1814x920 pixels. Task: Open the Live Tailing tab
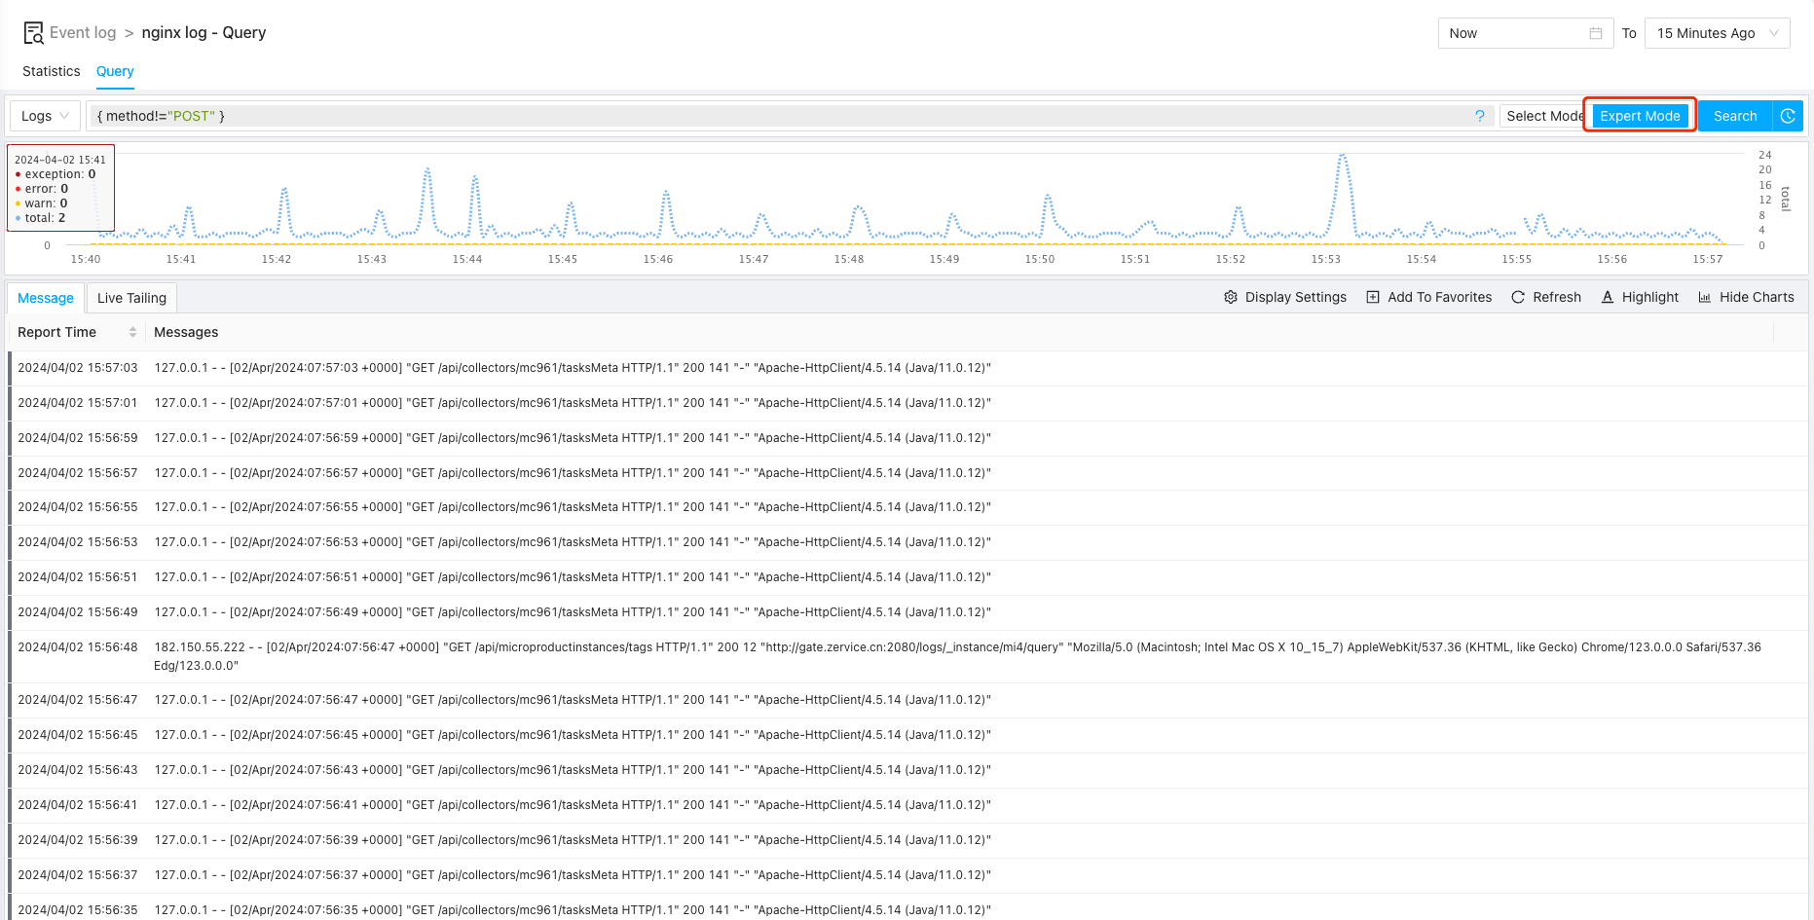click(131, 298)
